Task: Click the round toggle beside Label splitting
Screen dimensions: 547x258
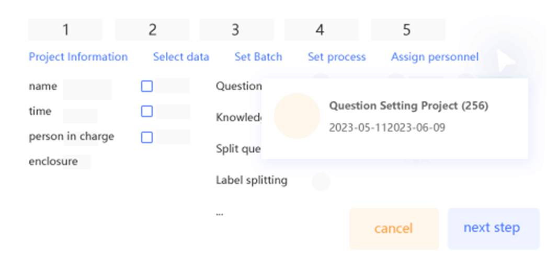Action: click(321, 181)
